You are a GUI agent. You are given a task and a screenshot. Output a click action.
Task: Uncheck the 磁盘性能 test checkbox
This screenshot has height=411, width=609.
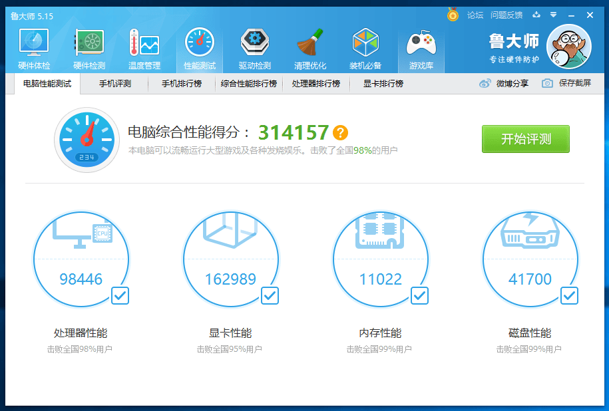coord(569,296)
